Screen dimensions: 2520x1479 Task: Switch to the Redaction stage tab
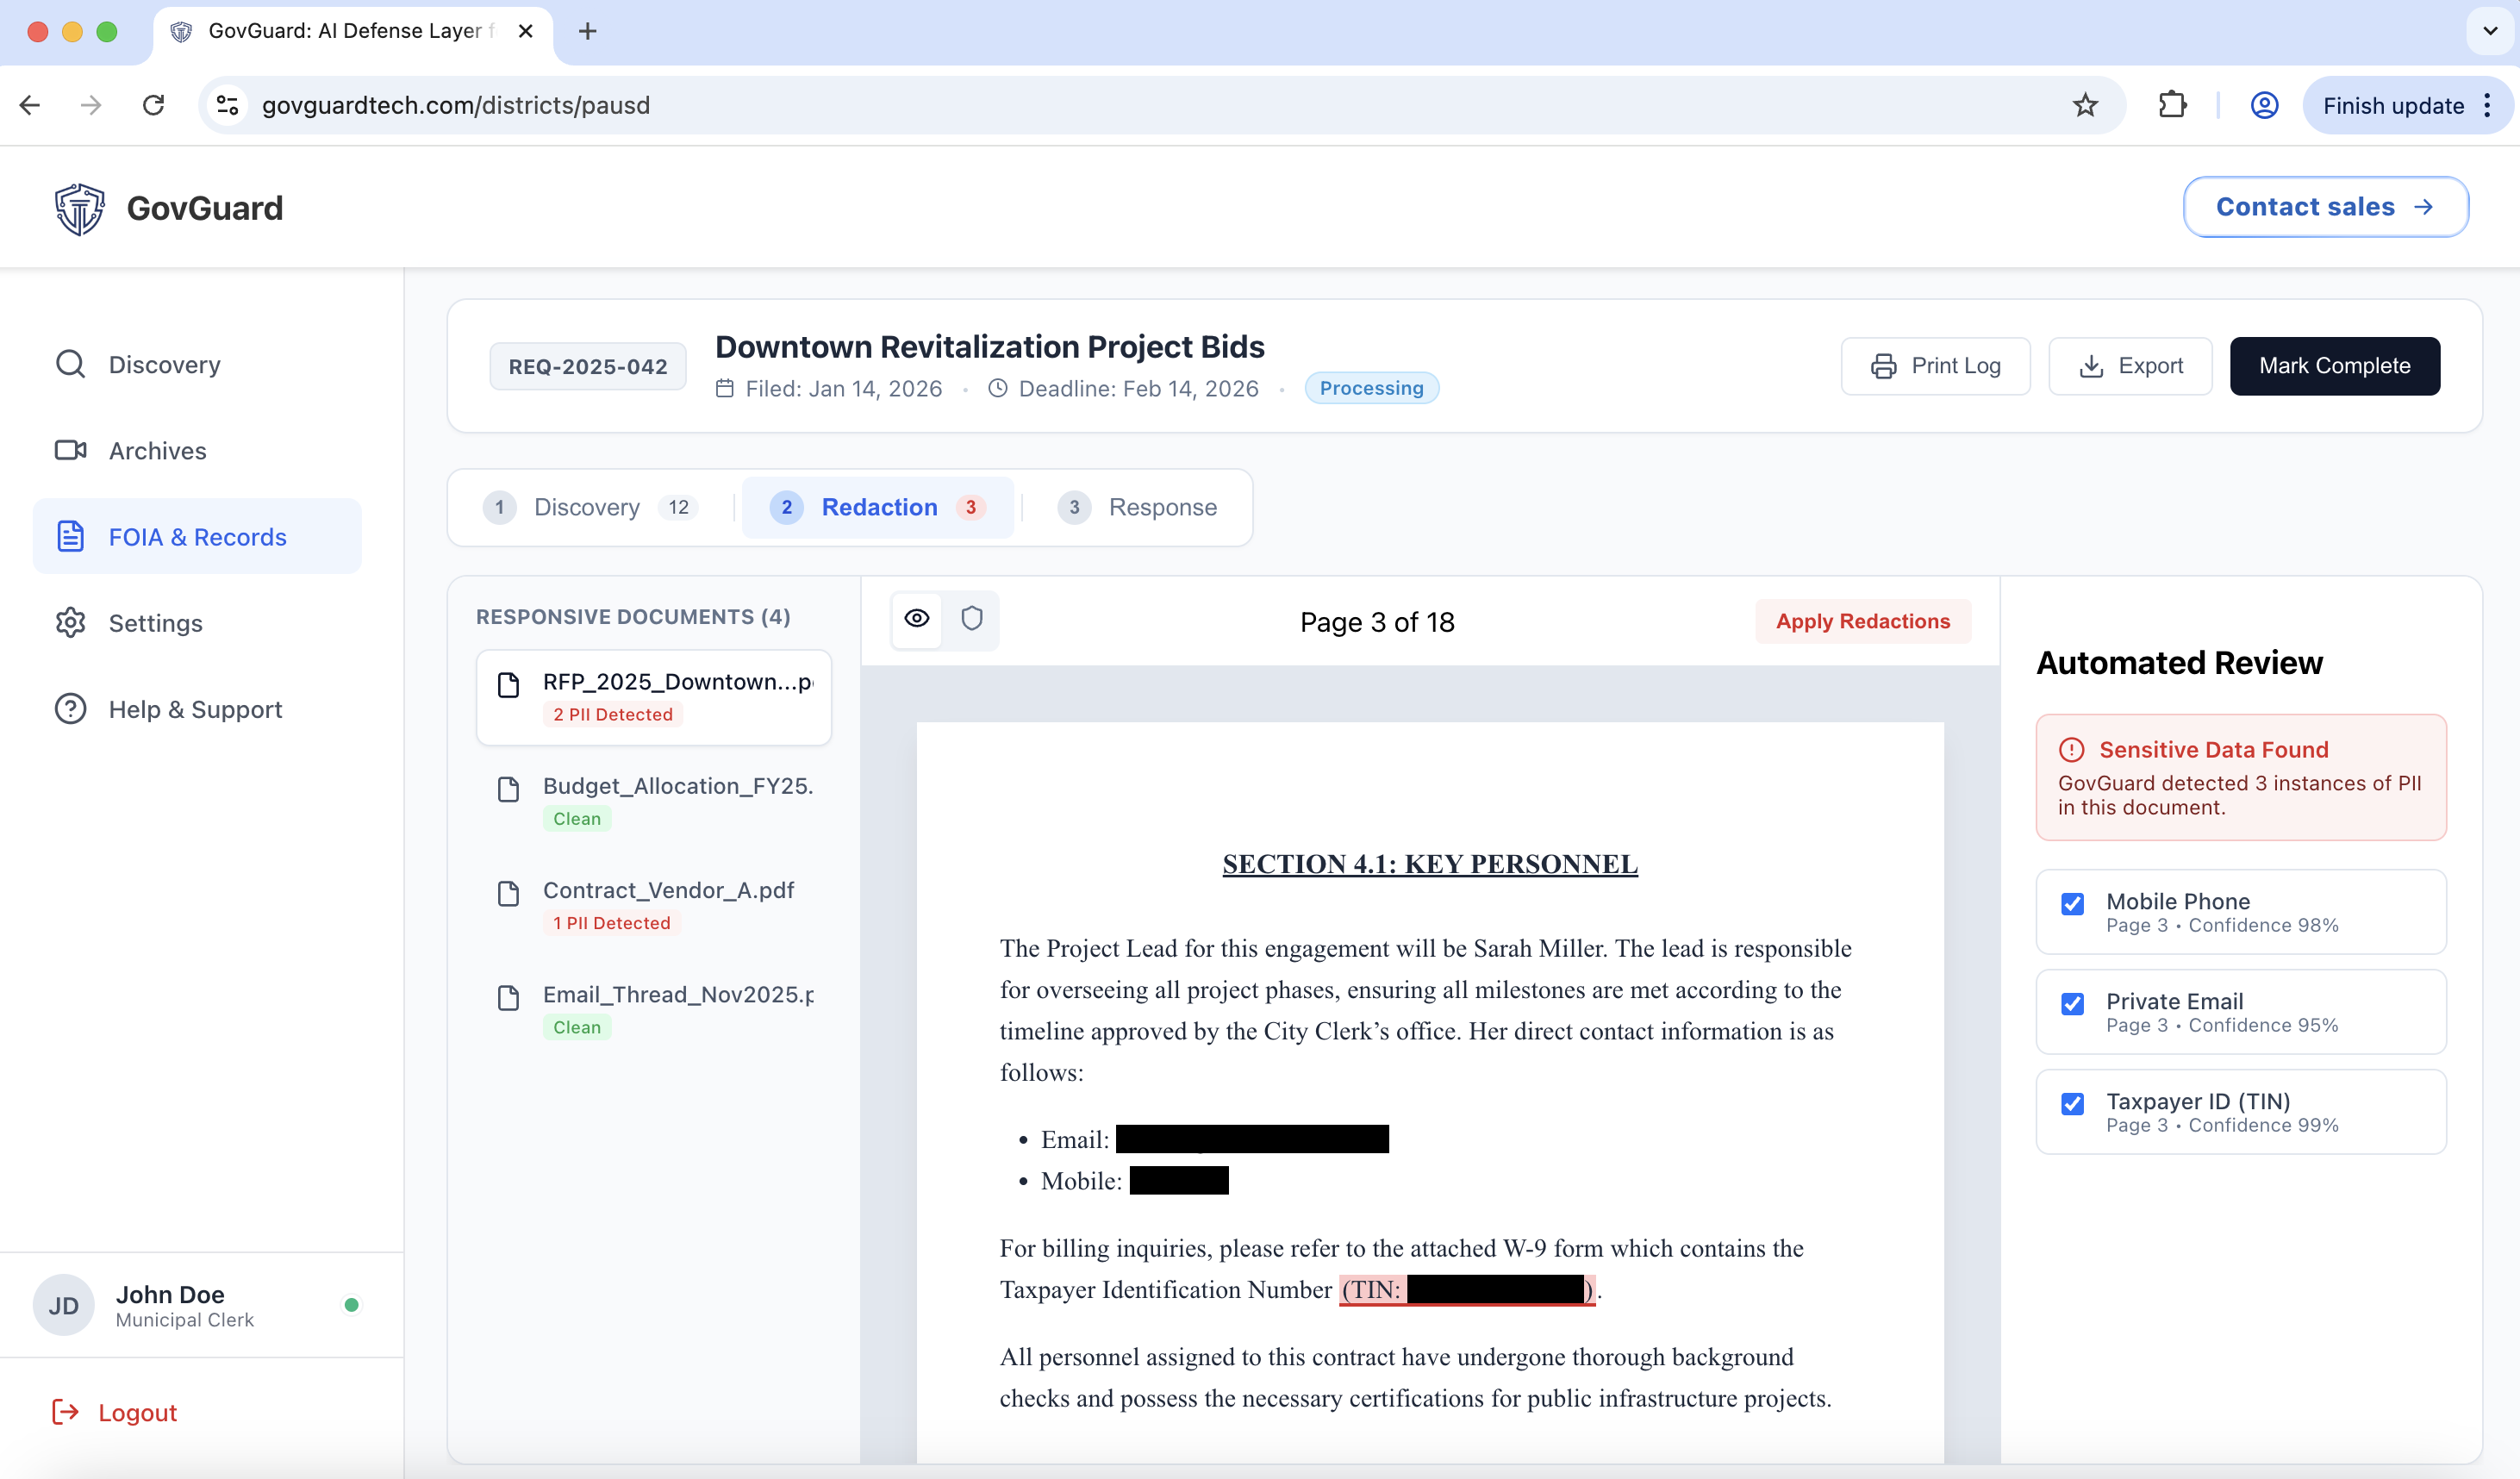coord(879,507)
